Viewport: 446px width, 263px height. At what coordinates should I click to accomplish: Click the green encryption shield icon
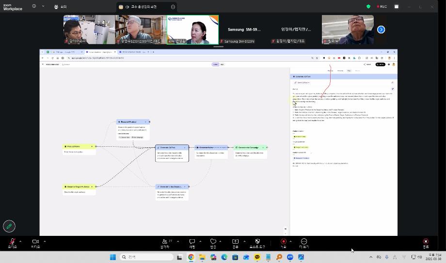(x=368, y=6)
